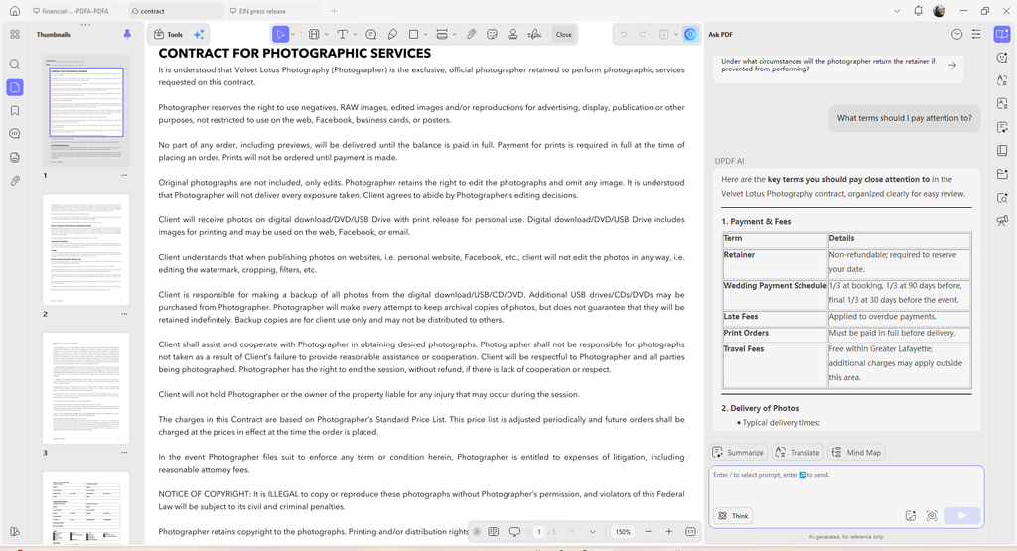Toggle the UPDF AI assistant button in toolbar
The width and height of the screenshot is (1017, 551).
click(x=691, y=35)
